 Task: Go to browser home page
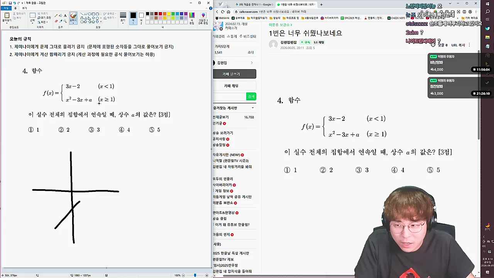tap(228, 12)
